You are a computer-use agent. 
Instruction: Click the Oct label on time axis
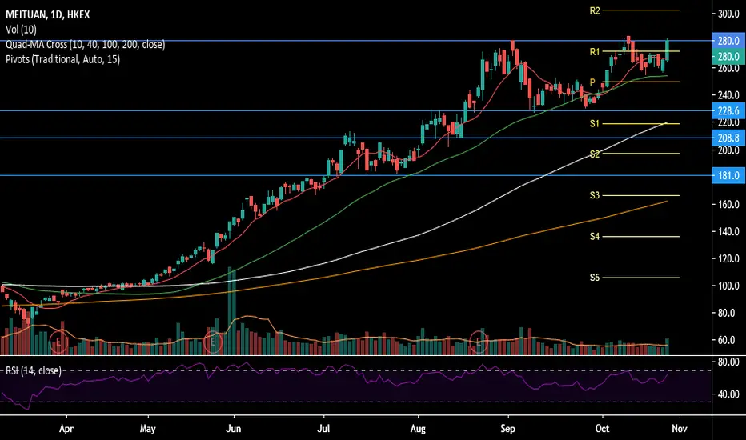click(x=602, y=429)
